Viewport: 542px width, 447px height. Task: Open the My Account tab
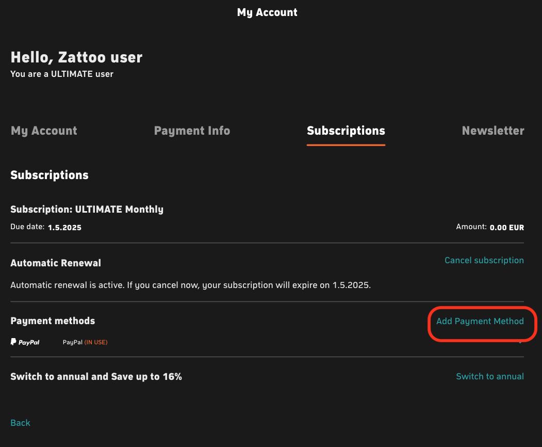coord(44,131)
